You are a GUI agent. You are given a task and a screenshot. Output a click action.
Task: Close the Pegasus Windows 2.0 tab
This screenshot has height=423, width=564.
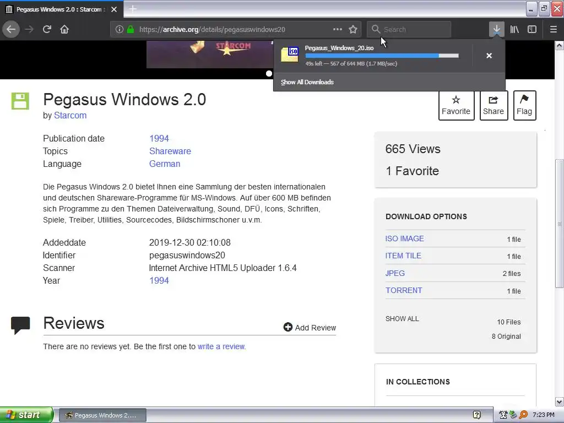click(x=114, y=9)
